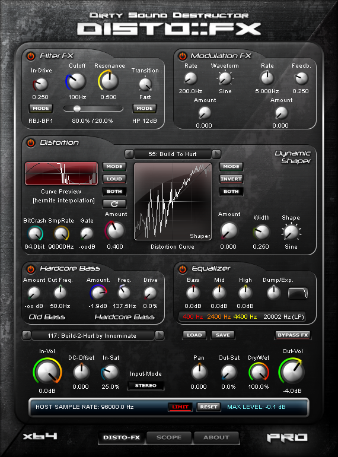Click the BYPASS FX button

click(293, 335)
